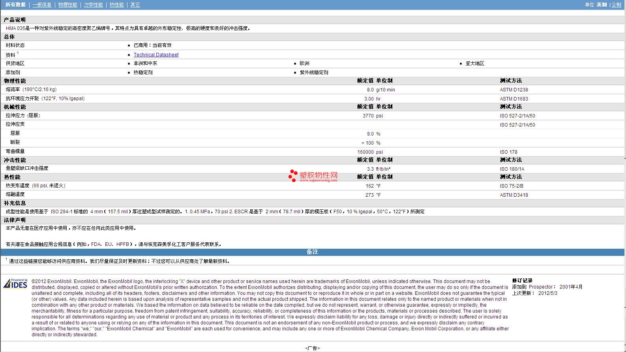
Task: Select the 拉伸应变 row label
Action: click(15, 124)
